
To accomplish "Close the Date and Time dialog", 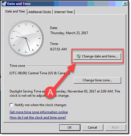I will [x=125, y=4].
